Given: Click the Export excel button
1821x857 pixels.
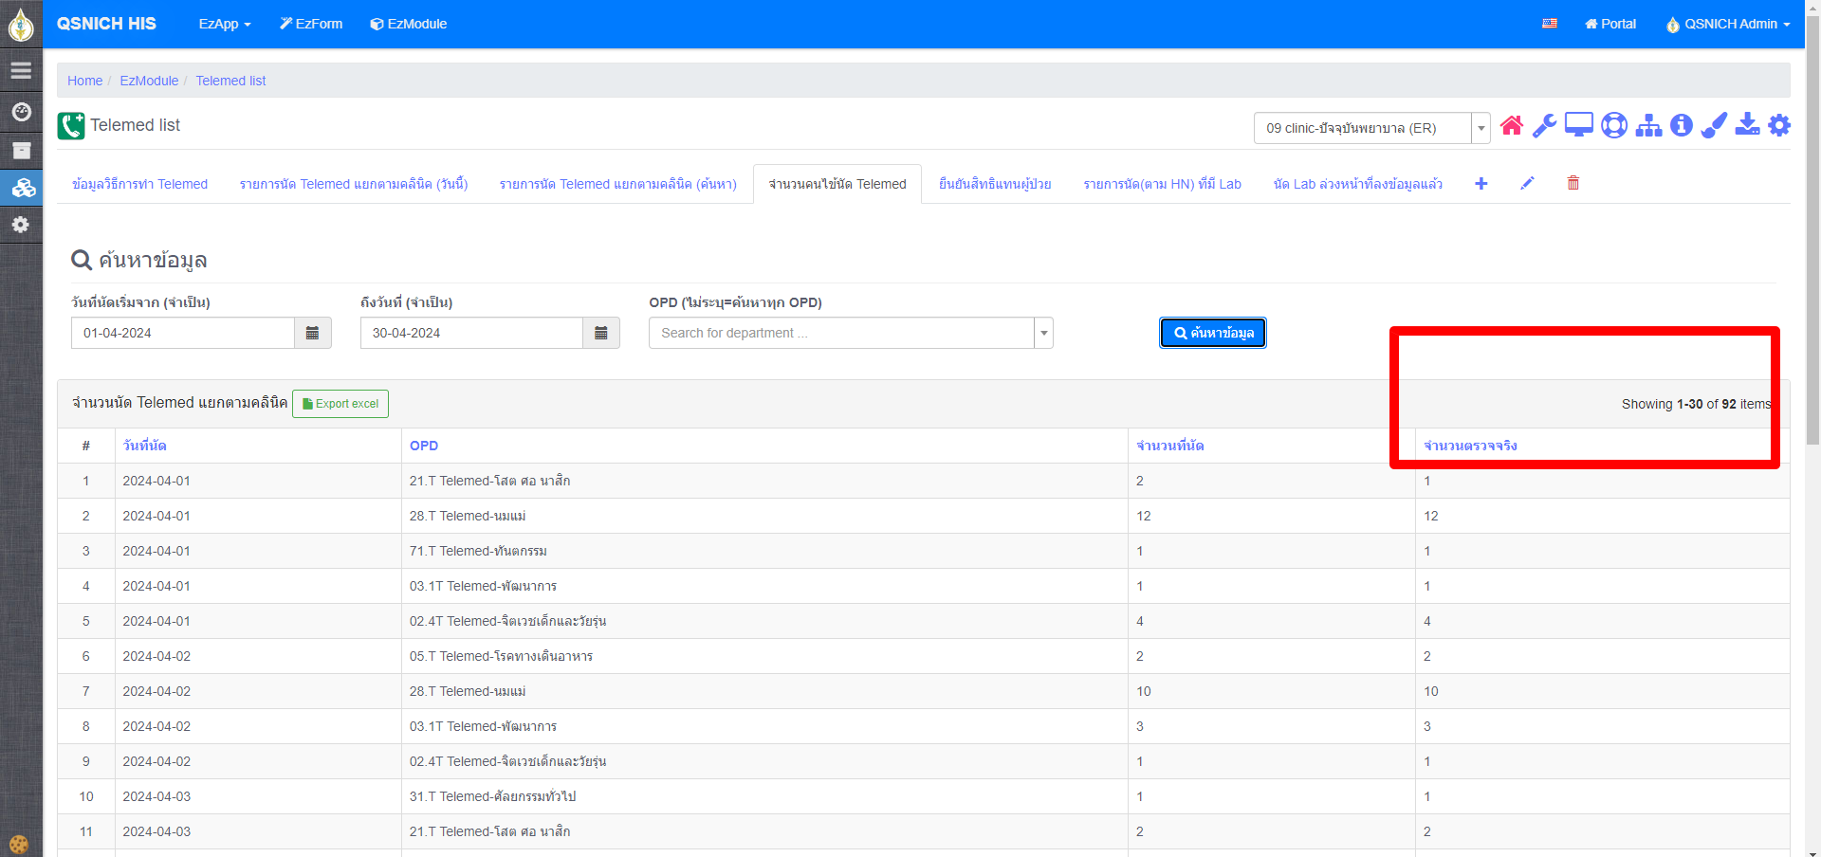Looking at the screenshot, I should tap(340, 404).
